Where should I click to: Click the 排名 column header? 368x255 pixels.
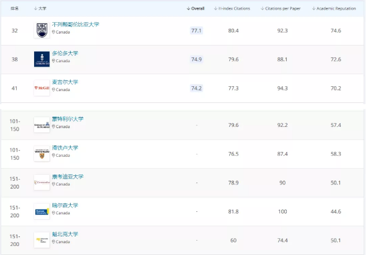(x=14, y=8)
